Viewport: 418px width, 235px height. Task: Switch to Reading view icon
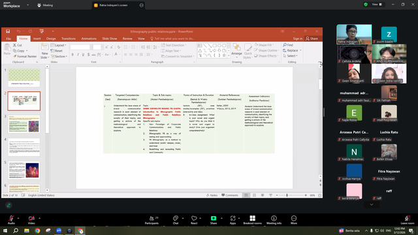(x=263, y=195)
